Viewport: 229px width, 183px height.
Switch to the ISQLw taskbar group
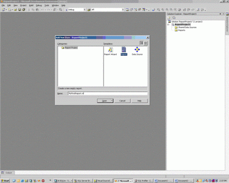(63, 181)
